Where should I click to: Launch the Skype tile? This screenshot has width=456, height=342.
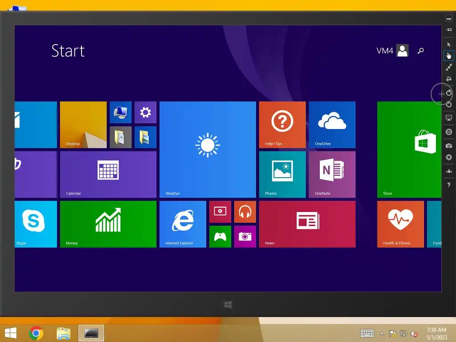(x=36, y=224)
